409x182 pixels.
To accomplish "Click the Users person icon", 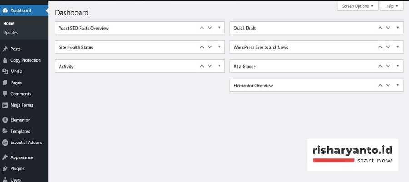I will [x=5, y=180].
